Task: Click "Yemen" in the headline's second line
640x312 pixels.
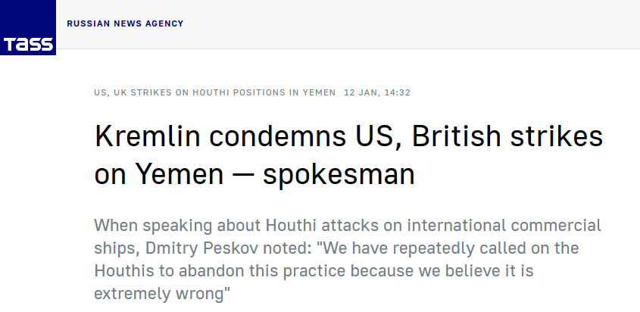Action: (x=180, y=174)
